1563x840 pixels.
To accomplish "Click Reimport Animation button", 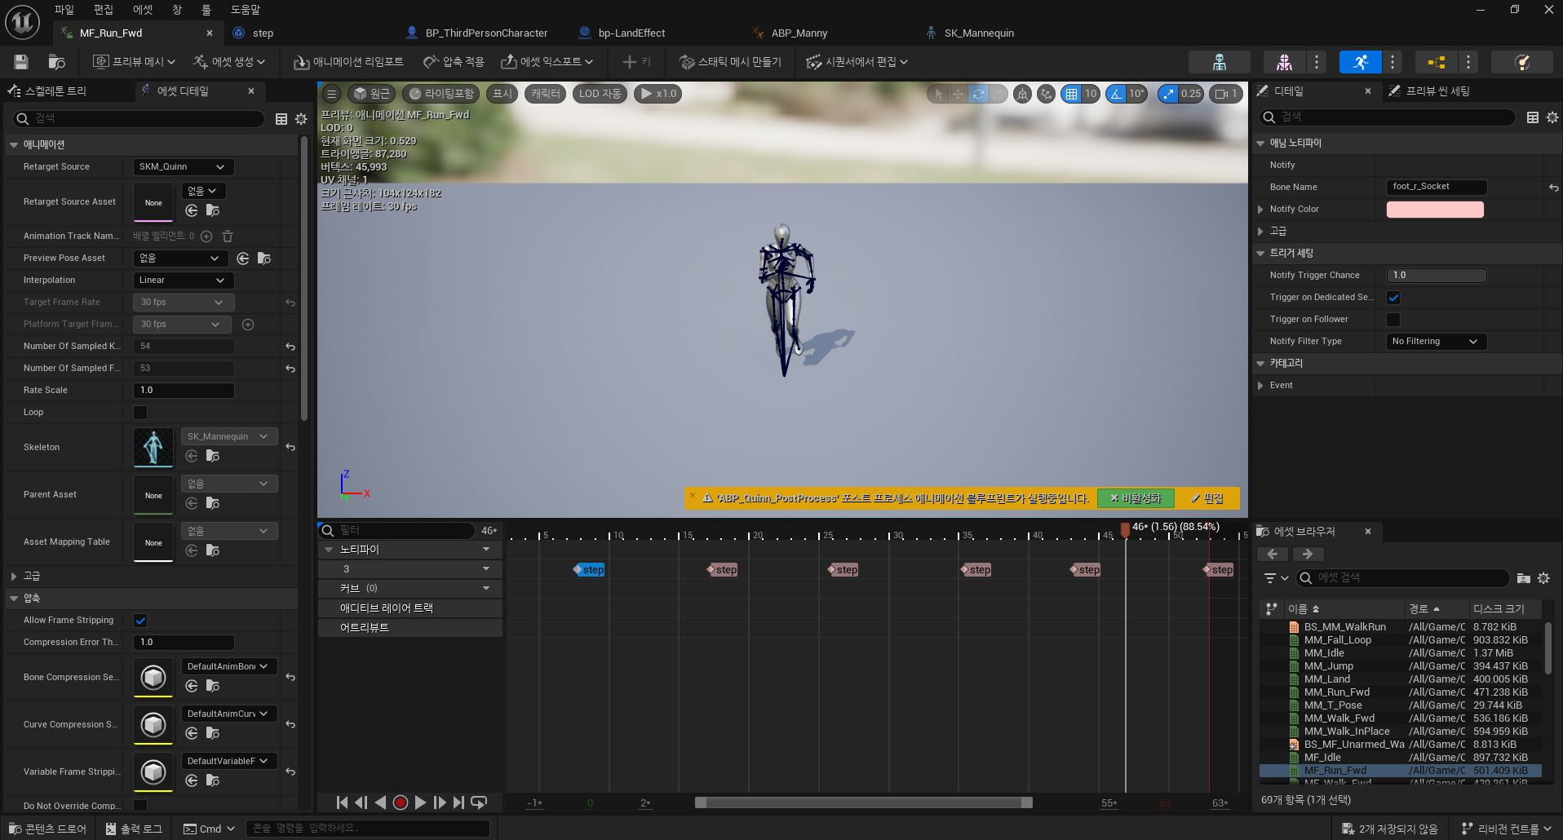I will [348, 62].
